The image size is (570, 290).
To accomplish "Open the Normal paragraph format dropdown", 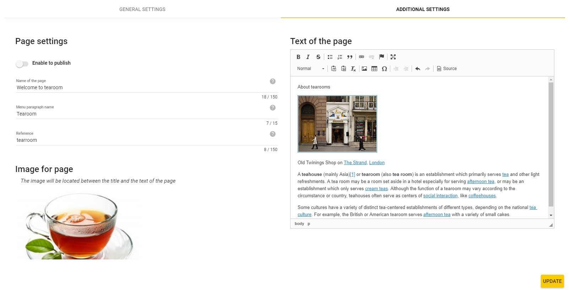I will click(311, 69).
